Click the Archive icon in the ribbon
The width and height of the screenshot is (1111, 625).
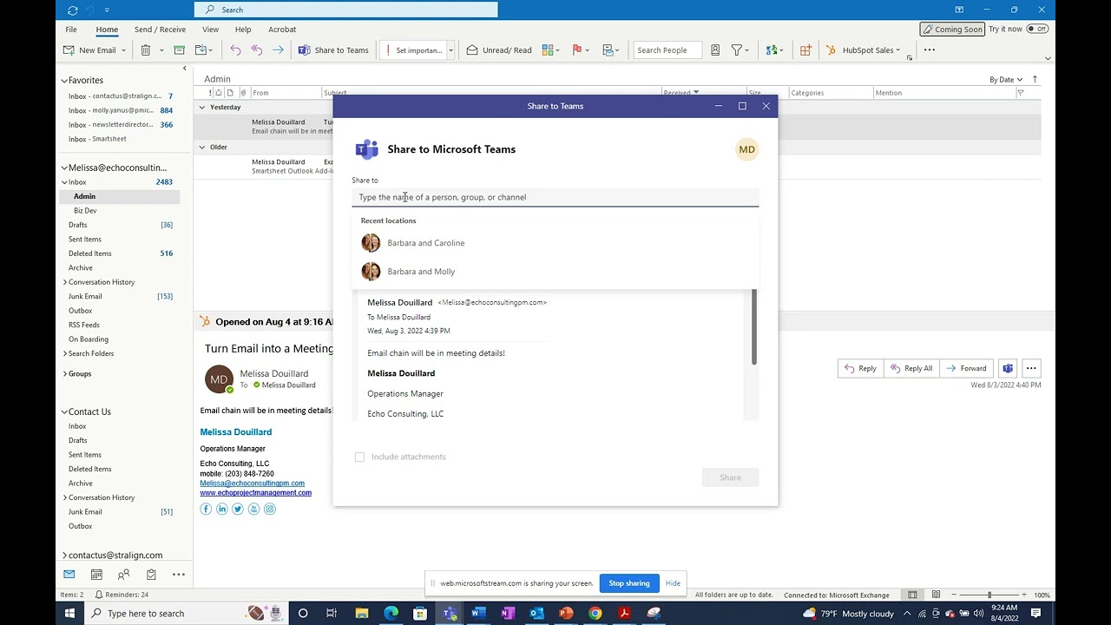(x=179, y=50)
